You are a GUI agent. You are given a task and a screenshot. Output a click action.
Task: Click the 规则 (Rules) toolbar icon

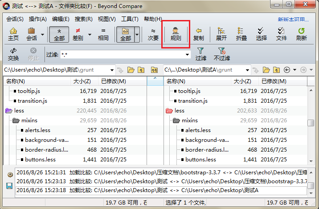click(176, 34)
